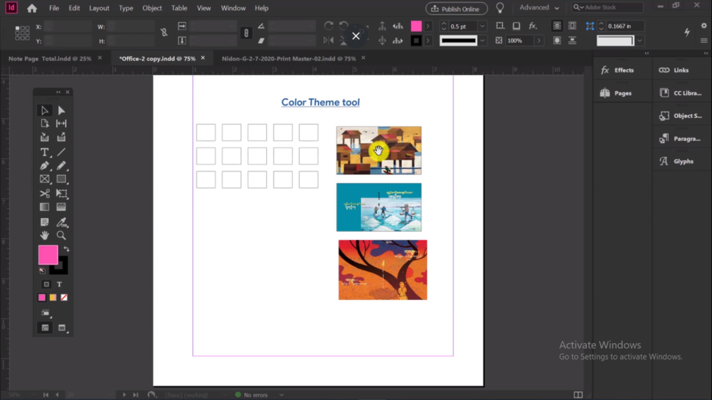The width and height of the screenshot is (712, 400).
Task: Select the Selection tool (black arrow outline)
Action: point(44,110)
